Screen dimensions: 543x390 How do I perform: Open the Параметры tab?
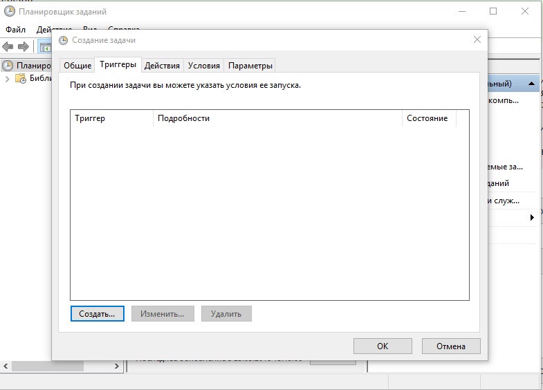pyautogui.click(x=250, y=66)
